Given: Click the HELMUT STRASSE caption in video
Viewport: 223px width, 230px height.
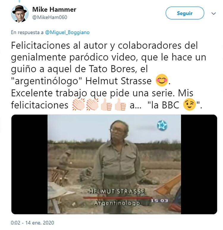Looking at the screenshot, I should (x=117, y=191).
